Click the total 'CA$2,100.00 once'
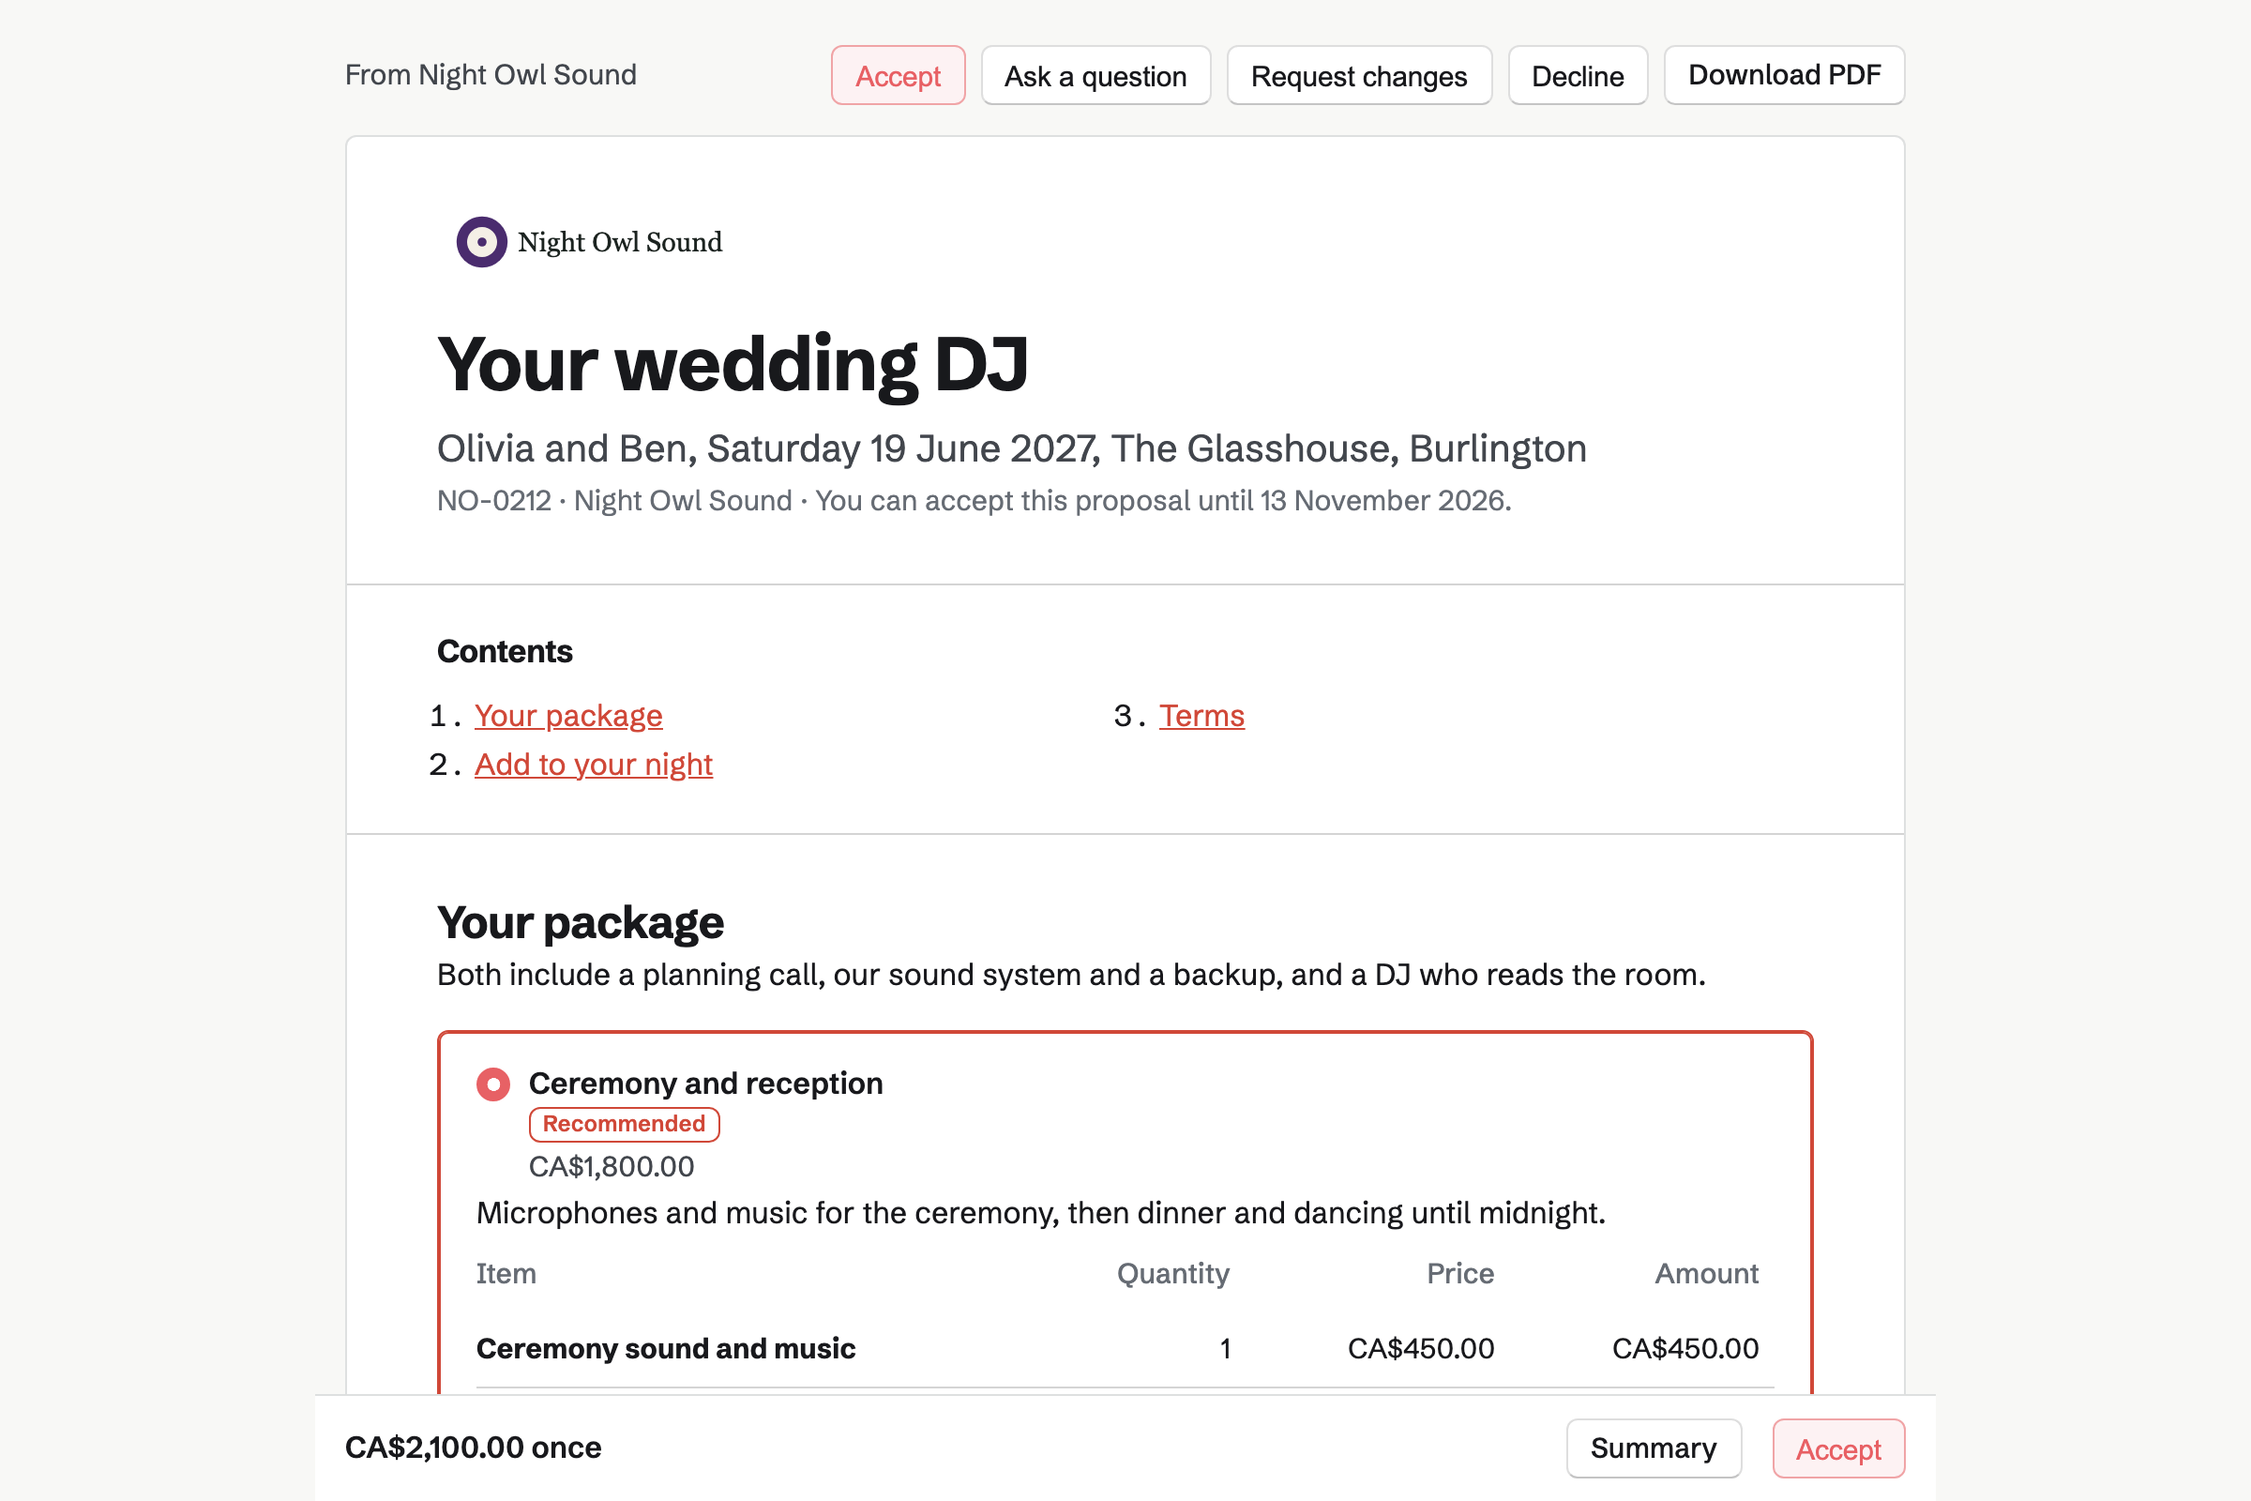This screenshot has width=2251, height=1501. pyautogui.click(x=473, y=1448)
